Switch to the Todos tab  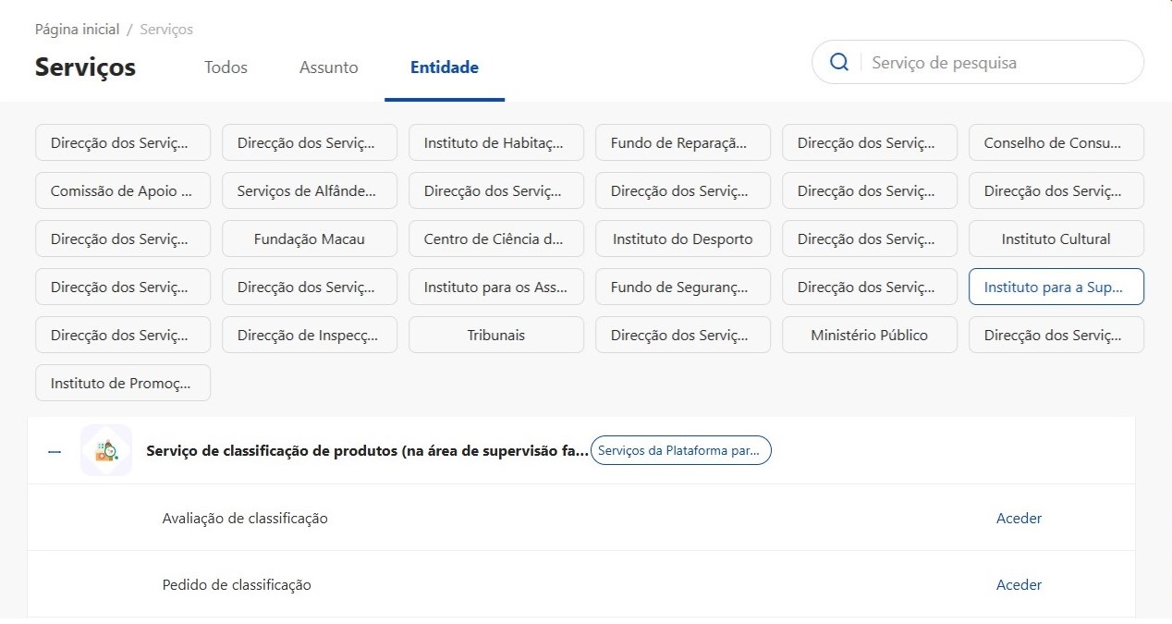[226, 67]
